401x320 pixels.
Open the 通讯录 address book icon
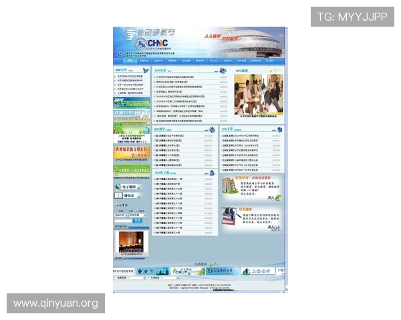(x=118, y=195)
